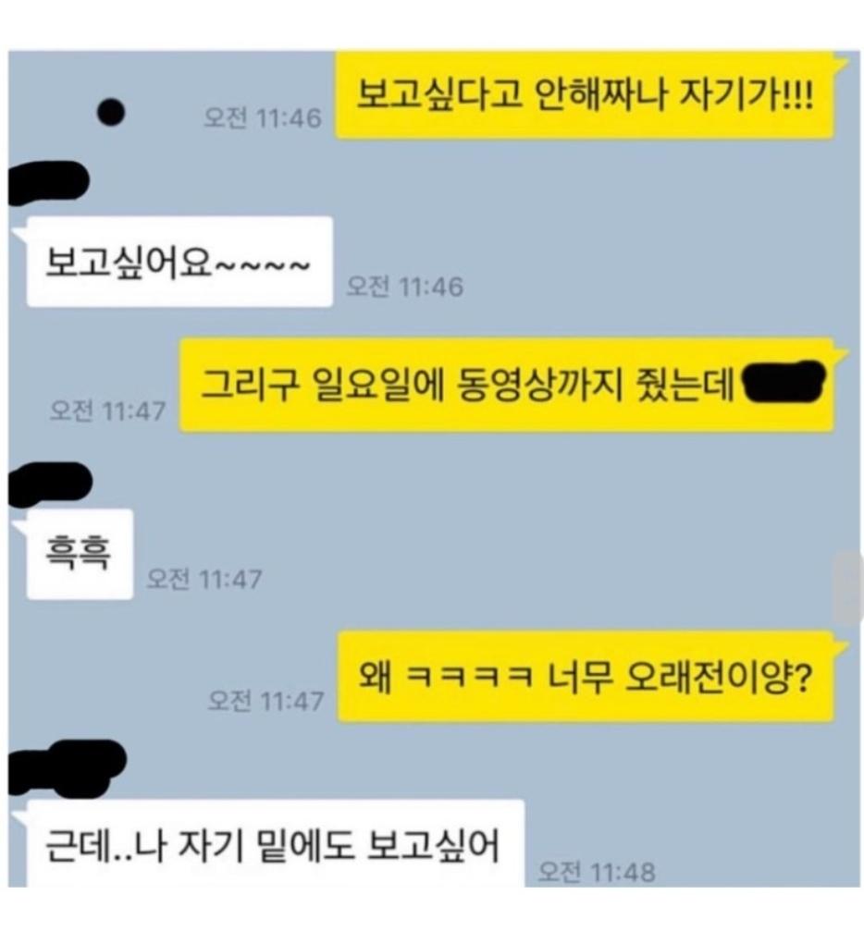Image resolution: width=864 pixels, height=931 pixels.
Task: Select the white 흑흑 message bubble
Action: [x=80, y=554]
